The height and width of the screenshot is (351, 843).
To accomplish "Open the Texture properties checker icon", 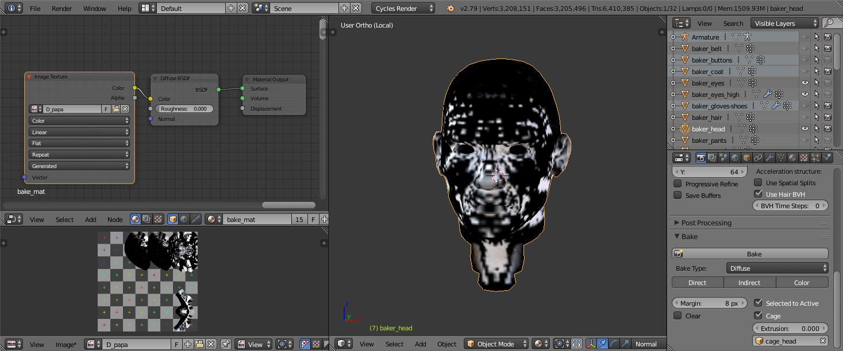I will [804, 157].
